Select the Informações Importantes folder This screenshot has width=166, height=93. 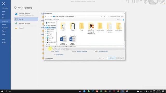pyautogui.click(x=109, y=28)
